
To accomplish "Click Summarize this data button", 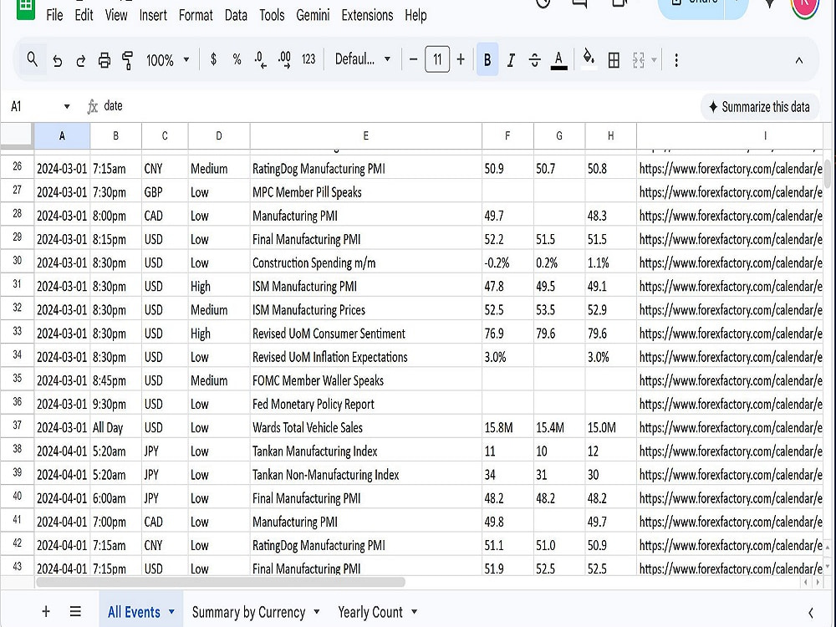I will tap(759, 107).
